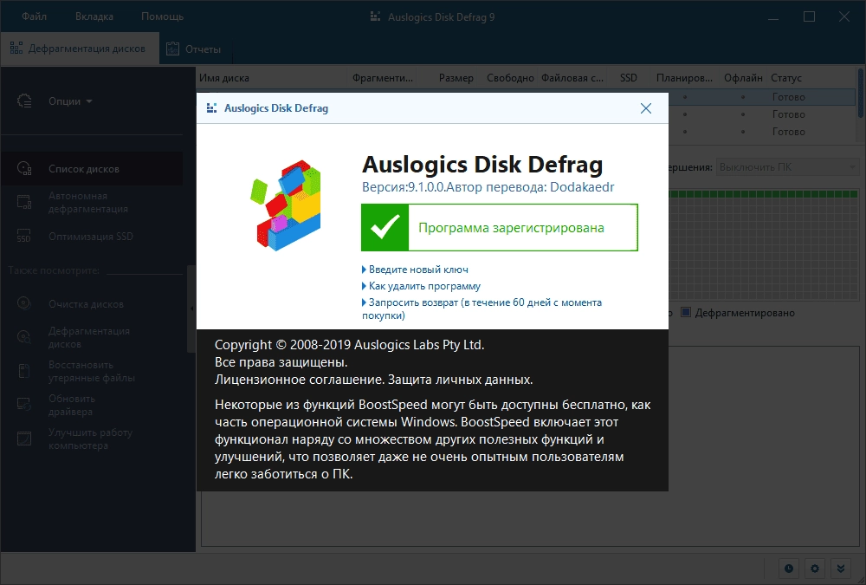Viewport: 866px width, 585px height.
Task: Expand the Опции dropdown
Action: click(x=70, y=101)
